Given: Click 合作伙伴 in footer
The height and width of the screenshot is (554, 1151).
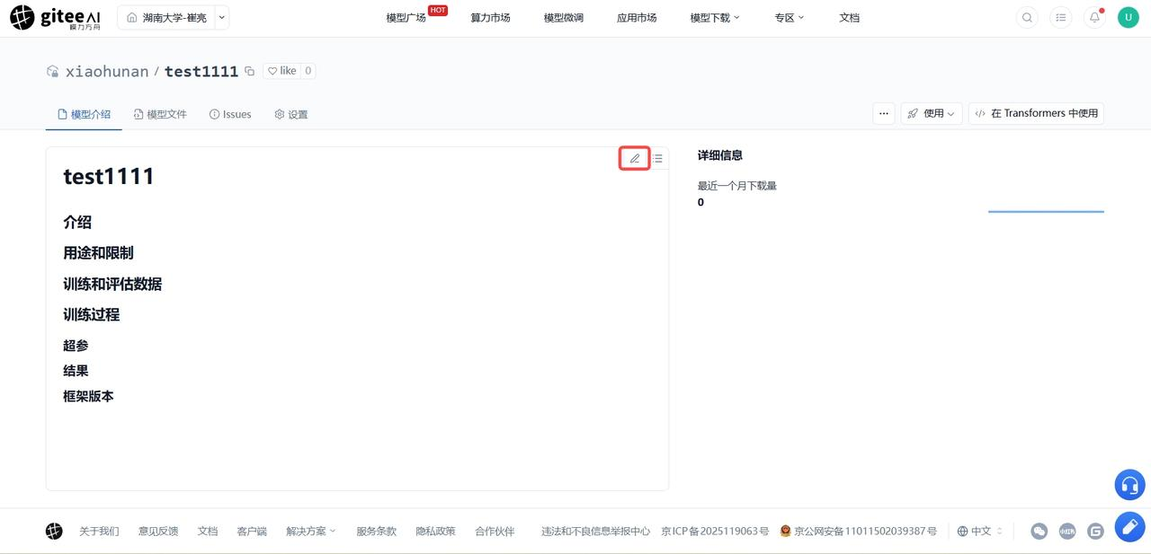Looking at the screenshot, I should (x=495, y=531).
